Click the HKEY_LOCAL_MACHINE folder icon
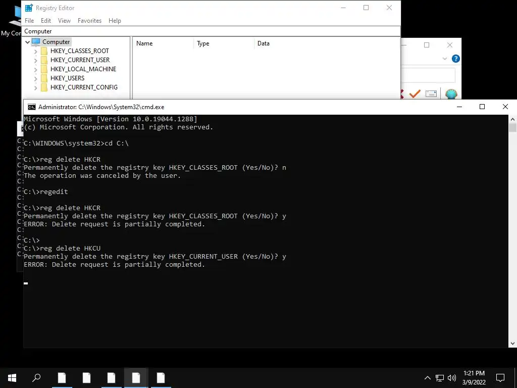 [x=44, y=69]
